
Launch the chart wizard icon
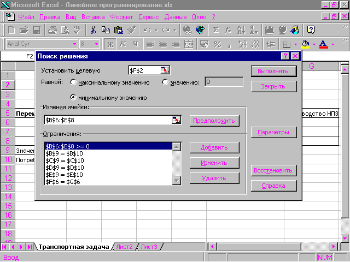[270, 30]
